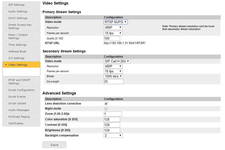
Task: Open the secondary Video mode dropdown
Action: point(117,61)
